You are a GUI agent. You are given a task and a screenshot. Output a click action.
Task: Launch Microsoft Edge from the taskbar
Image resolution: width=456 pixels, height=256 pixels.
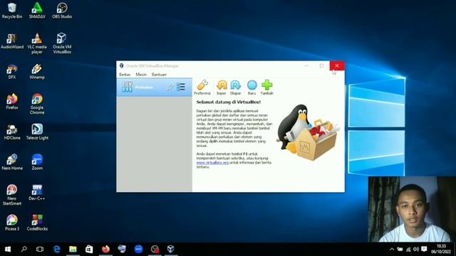click(57, 249)
